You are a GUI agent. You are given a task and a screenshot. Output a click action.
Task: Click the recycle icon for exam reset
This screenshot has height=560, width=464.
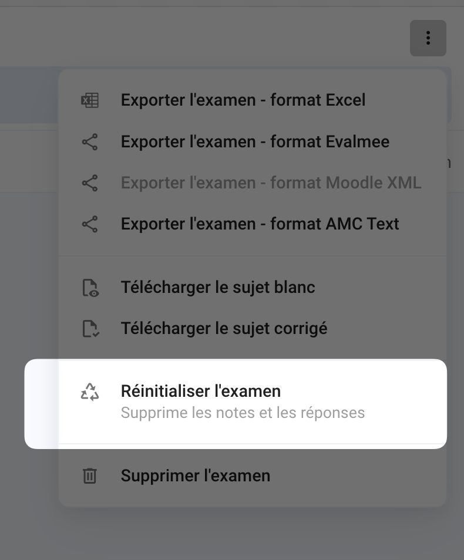(89, 392)
